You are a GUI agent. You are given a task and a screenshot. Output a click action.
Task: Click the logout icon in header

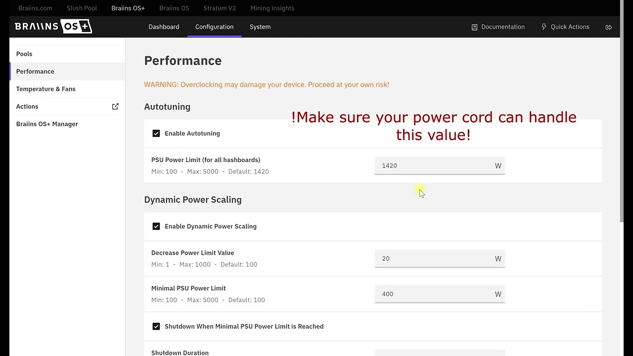(x=609, y=27)
